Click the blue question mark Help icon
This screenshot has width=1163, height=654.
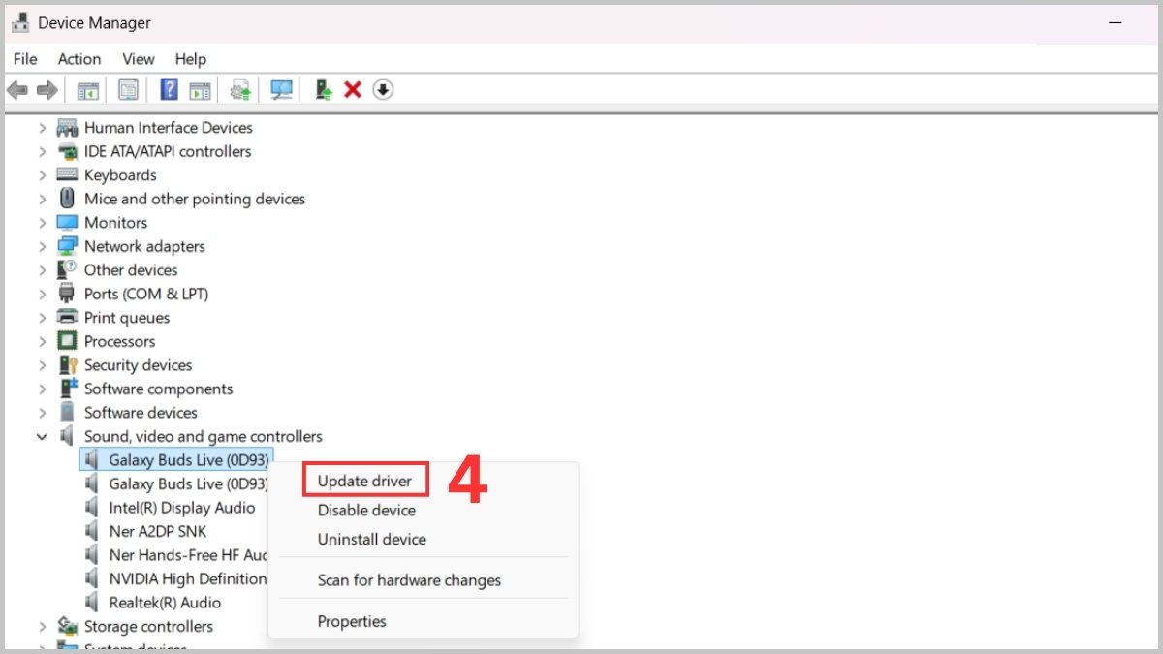[x=169, y=90]
